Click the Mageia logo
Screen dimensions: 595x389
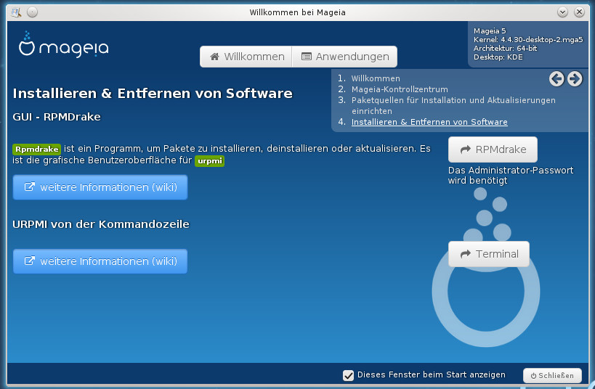point(63,45)
